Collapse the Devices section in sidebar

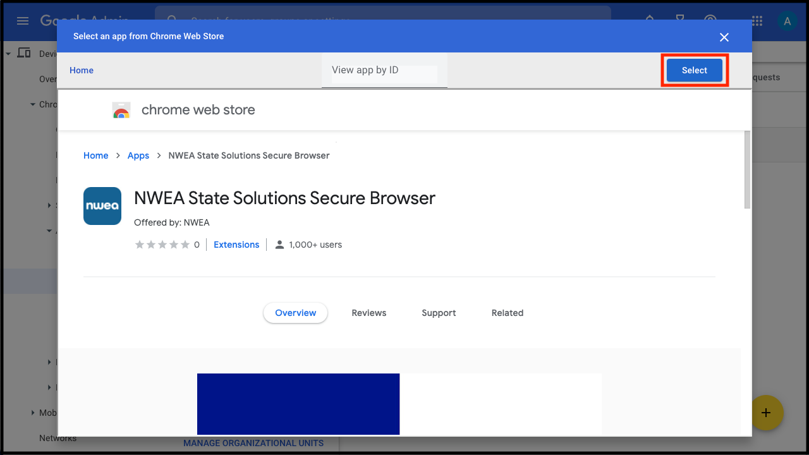point(8,54)
